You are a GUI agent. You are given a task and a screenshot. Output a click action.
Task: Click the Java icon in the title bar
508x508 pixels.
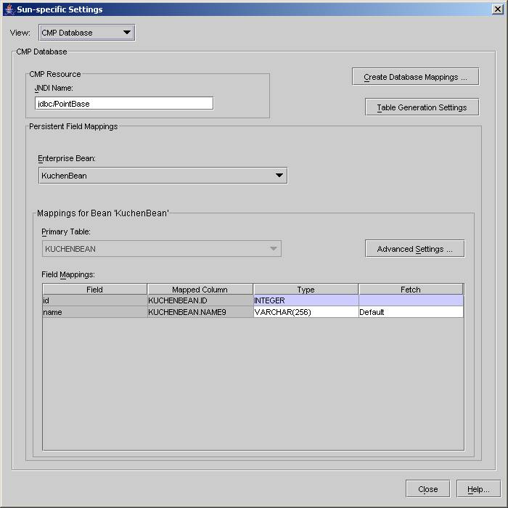pos(9,9)
